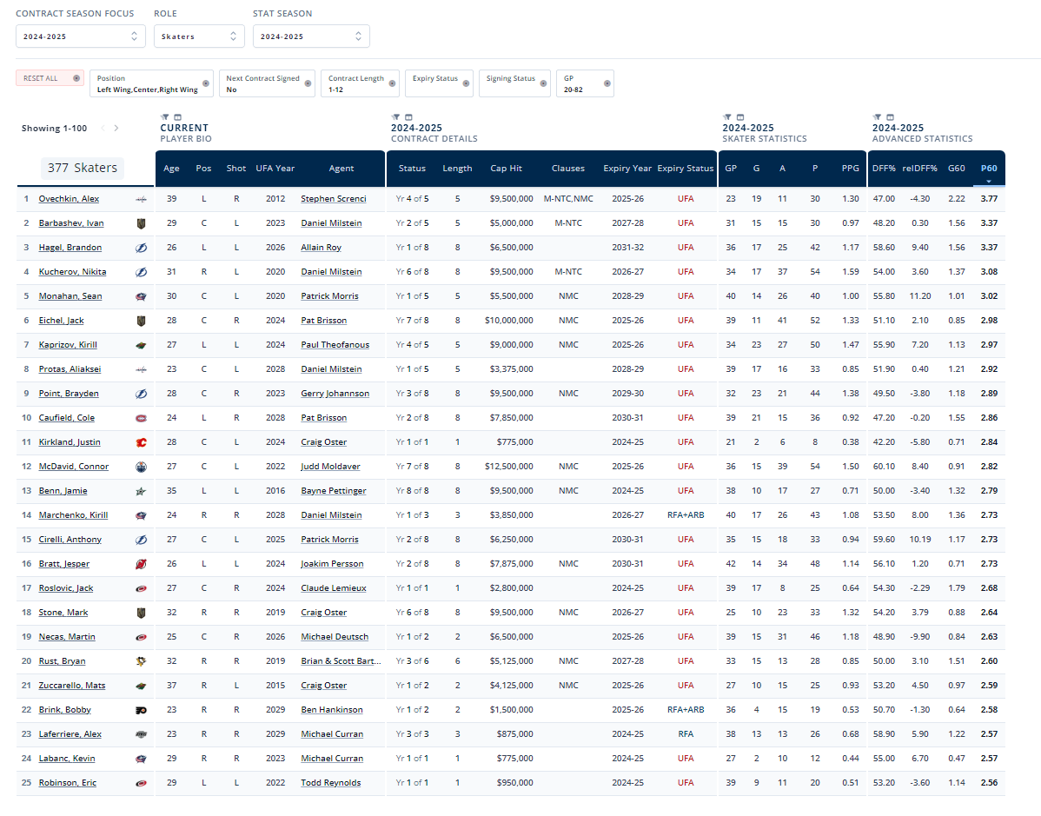The image size is (1041, 816).
Task: Open Contract Season Focus dropdown
Action: (x=80, y=36)
